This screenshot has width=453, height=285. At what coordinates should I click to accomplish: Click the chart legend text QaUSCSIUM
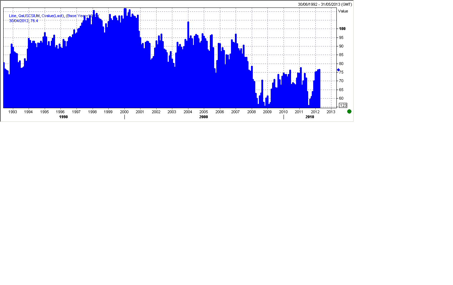point(29,16)
